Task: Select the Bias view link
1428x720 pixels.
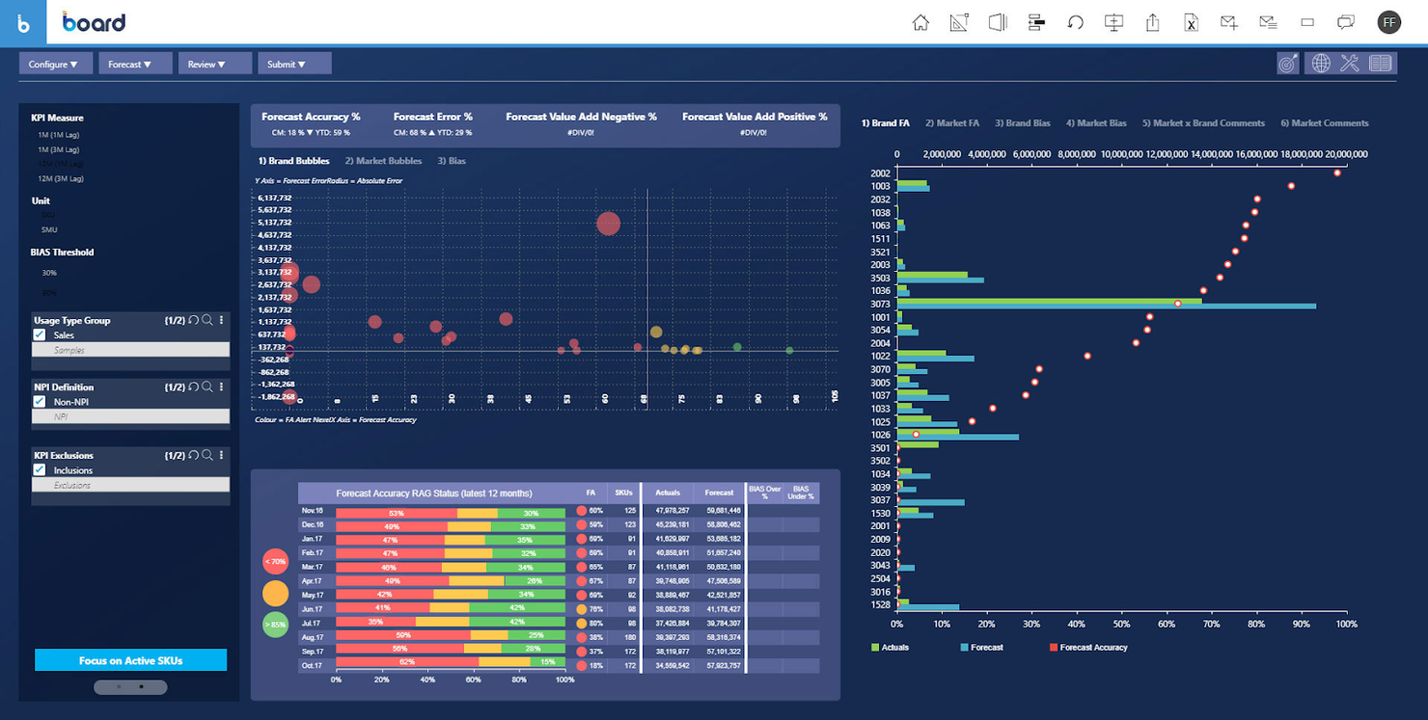Action: coord(451,161)
